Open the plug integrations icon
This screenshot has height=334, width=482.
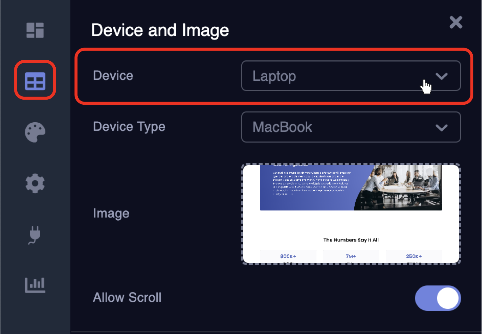click(35, 235)
